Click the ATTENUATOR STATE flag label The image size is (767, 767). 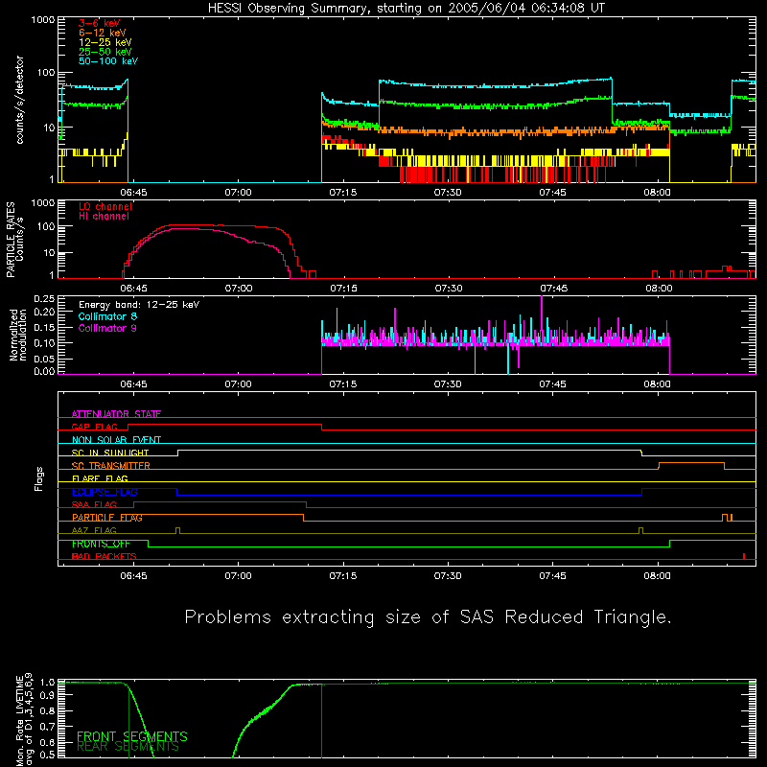[x=116, y=414]
